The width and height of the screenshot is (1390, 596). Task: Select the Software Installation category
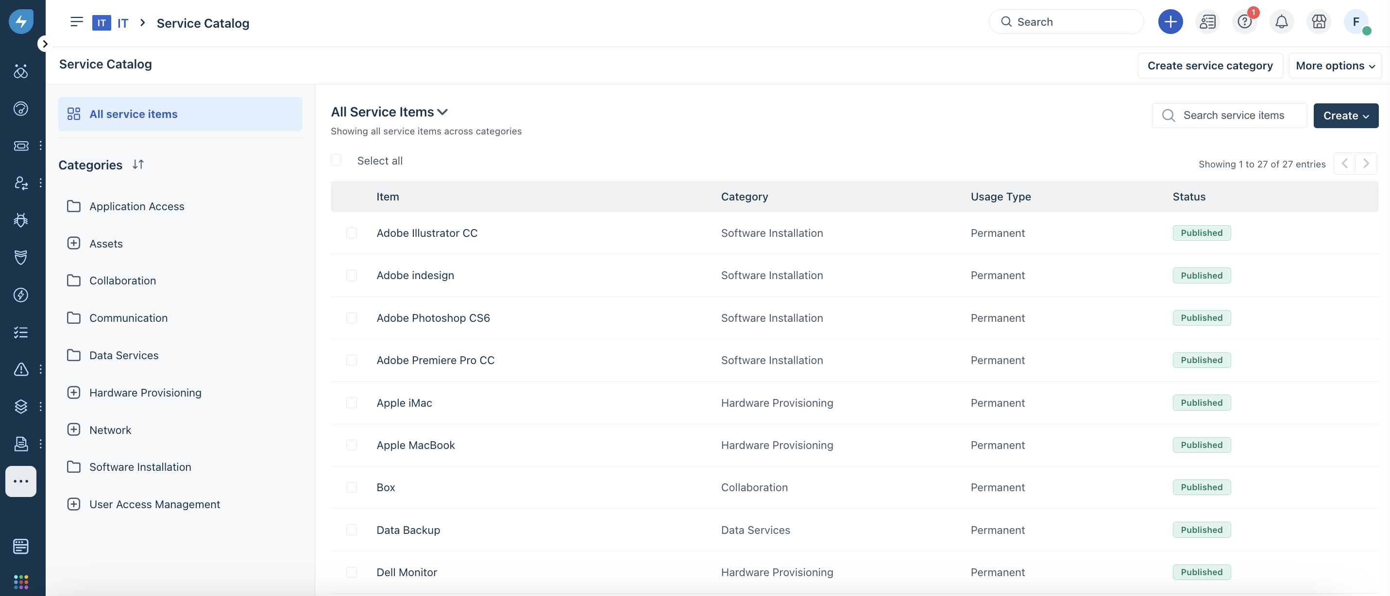pyautogui.click(x=140, y=467)
